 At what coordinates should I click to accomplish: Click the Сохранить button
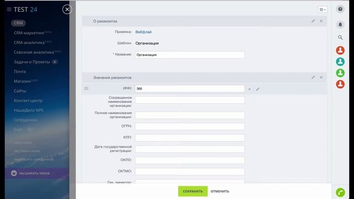pyautogui.click(x=193, y=191)
